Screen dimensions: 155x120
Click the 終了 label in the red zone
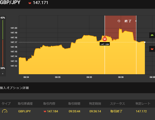(x=128, y=21)
